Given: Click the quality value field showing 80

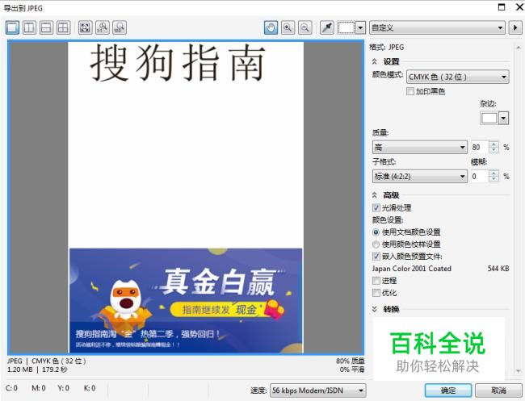Looking at the screenshot, I should pyautogui.click(x=479, y=147).
